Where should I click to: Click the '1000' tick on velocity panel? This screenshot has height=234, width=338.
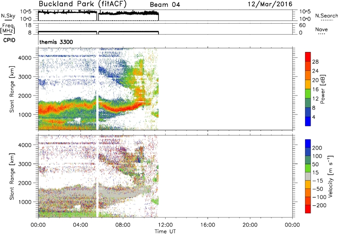(25, 202)
